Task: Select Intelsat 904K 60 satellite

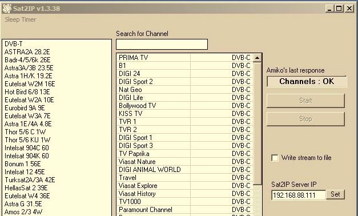Action: [x=57, y=155]
